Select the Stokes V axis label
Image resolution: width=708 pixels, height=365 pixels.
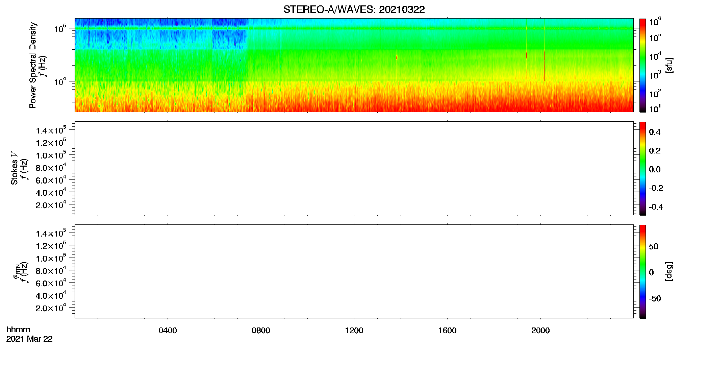pyautogui.click(x=14, y=168)
